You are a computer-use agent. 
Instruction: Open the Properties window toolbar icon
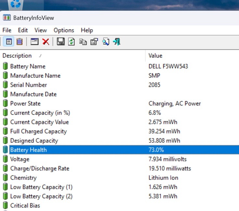pos(34,42)
